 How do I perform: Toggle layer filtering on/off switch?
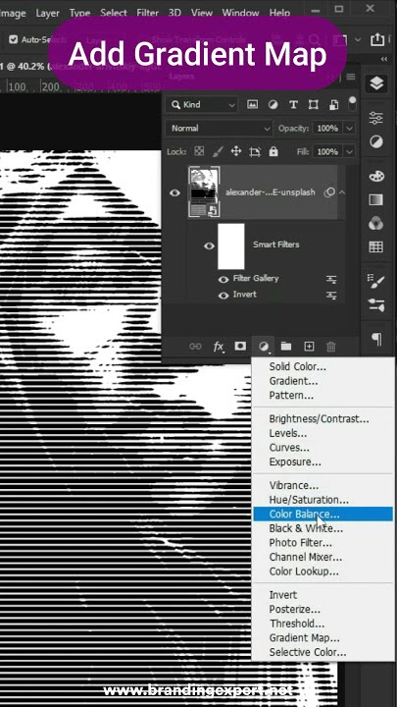(353, 104)
